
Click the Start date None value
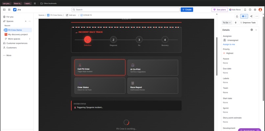pos(225,103)
